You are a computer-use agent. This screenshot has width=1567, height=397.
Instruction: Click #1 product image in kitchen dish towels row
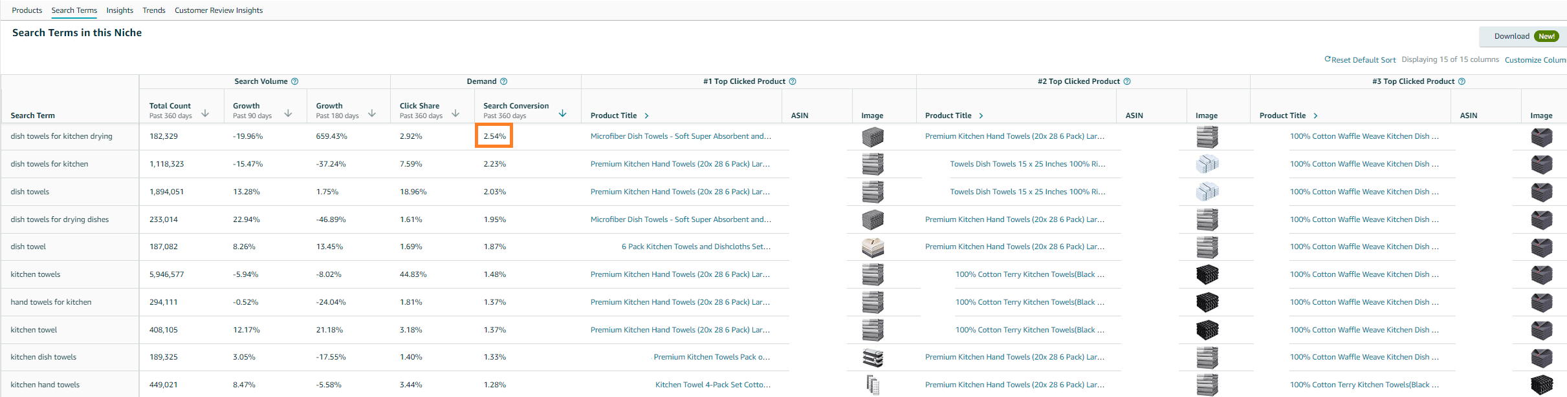[x=873, y=357]
